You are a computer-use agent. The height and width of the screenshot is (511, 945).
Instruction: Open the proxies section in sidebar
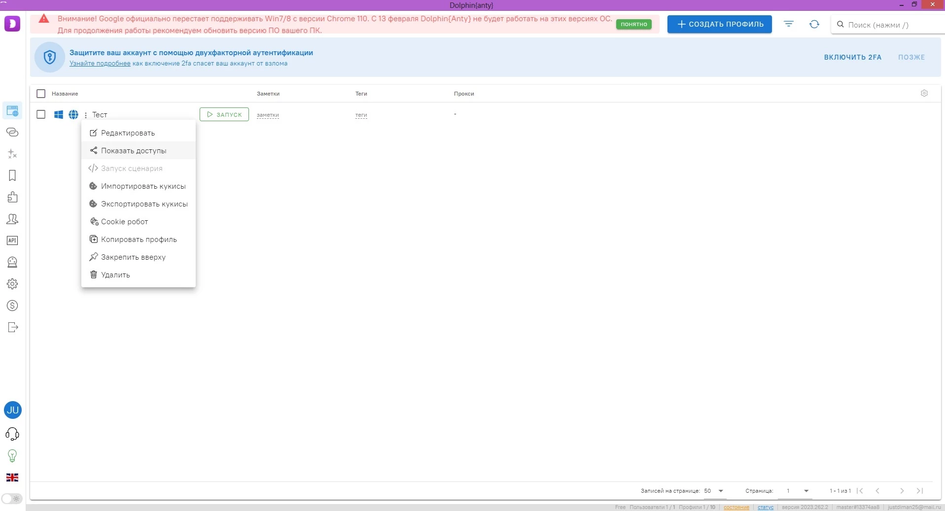coord(12,132)
